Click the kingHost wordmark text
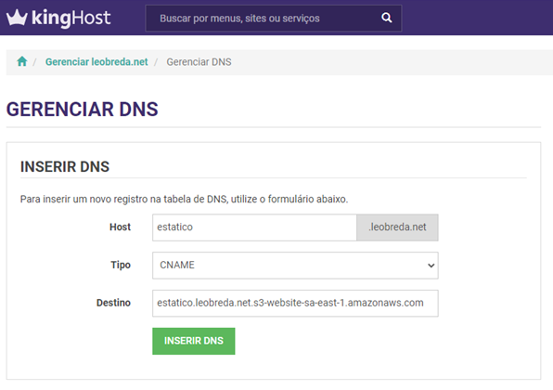 tap(71, 18)
